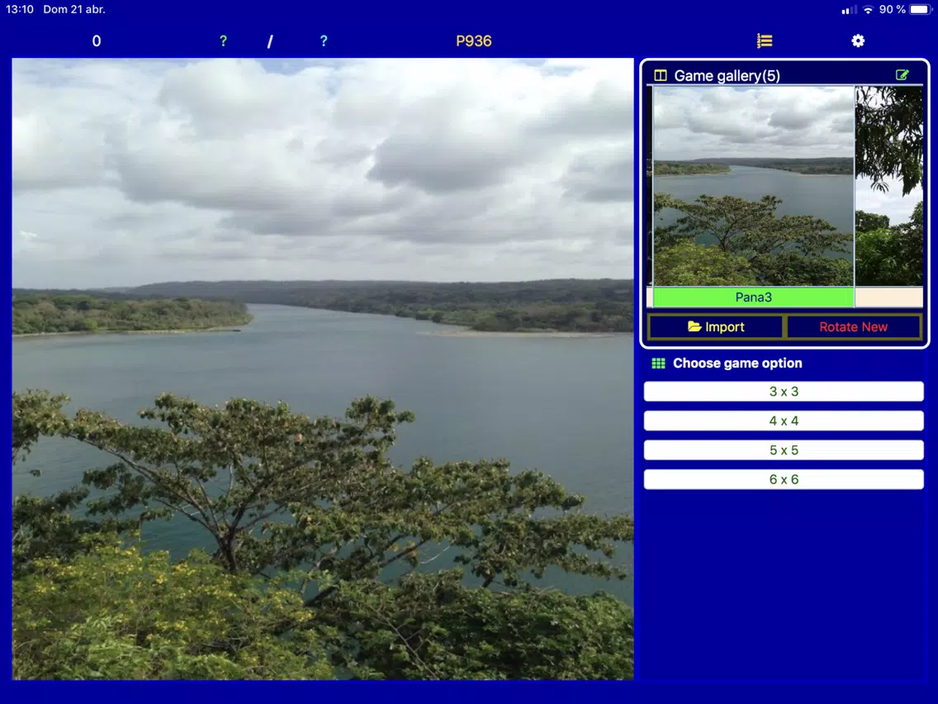Tap the 90 % battery percentage

[x=892, y=10]
